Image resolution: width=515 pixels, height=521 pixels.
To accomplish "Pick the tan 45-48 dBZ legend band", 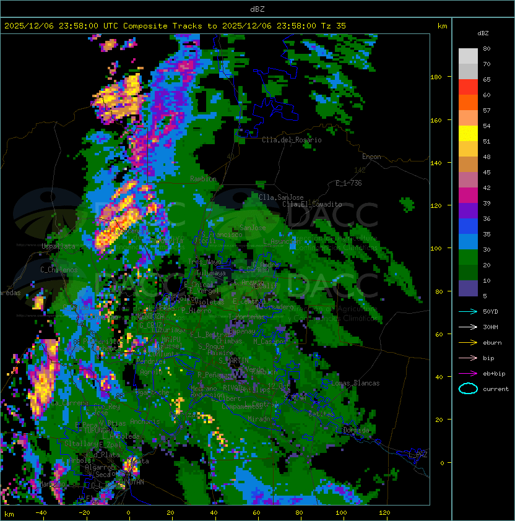I will [x=468, y=165].
